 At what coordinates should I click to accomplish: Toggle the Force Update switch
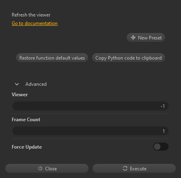pyautogui.click(x=161, y=147)
